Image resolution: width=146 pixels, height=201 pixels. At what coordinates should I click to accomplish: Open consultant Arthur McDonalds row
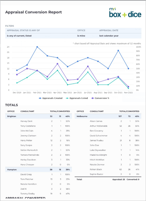[108, 126]
